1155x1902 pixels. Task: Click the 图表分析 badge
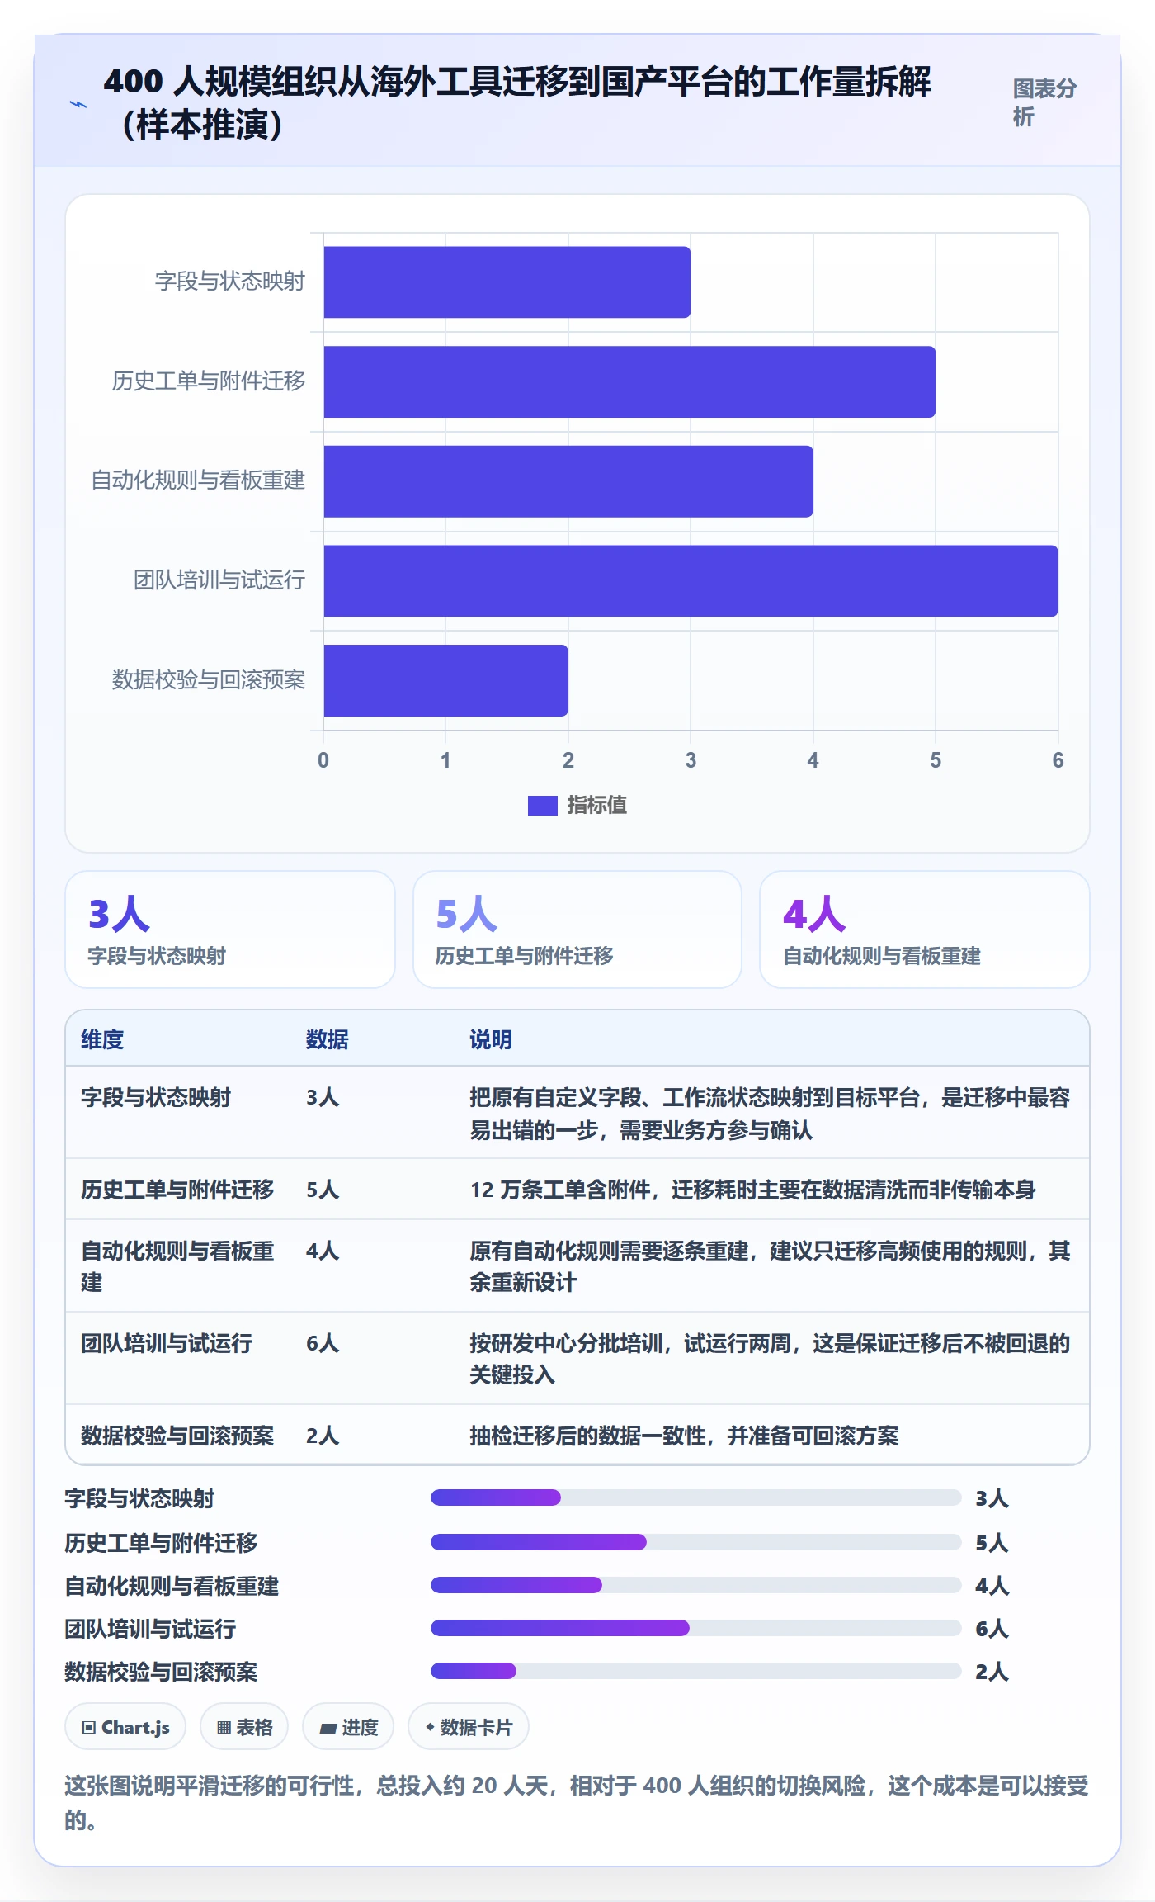click(x=1044, y=102)
